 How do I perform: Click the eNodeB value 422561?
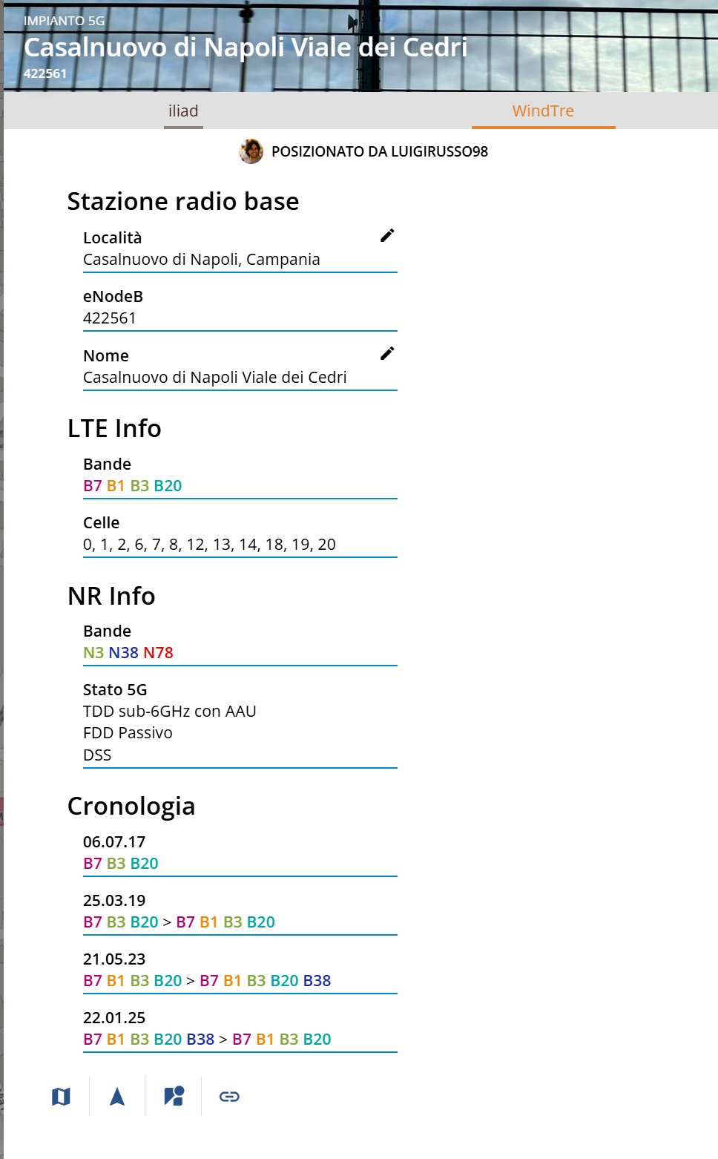click(x=110, y=318)
